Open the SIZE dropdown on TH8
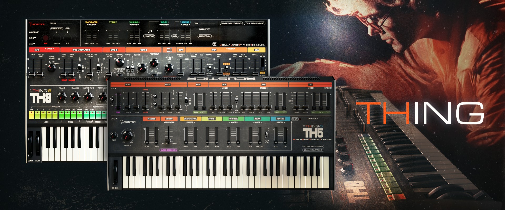The width and height of the screenshot is (505, 210). (32, 44)
